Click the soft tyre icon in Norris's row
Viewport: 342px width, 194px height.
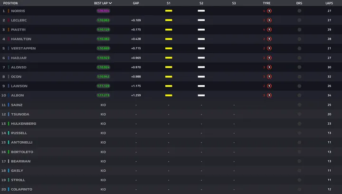click(x=269, y=10)
